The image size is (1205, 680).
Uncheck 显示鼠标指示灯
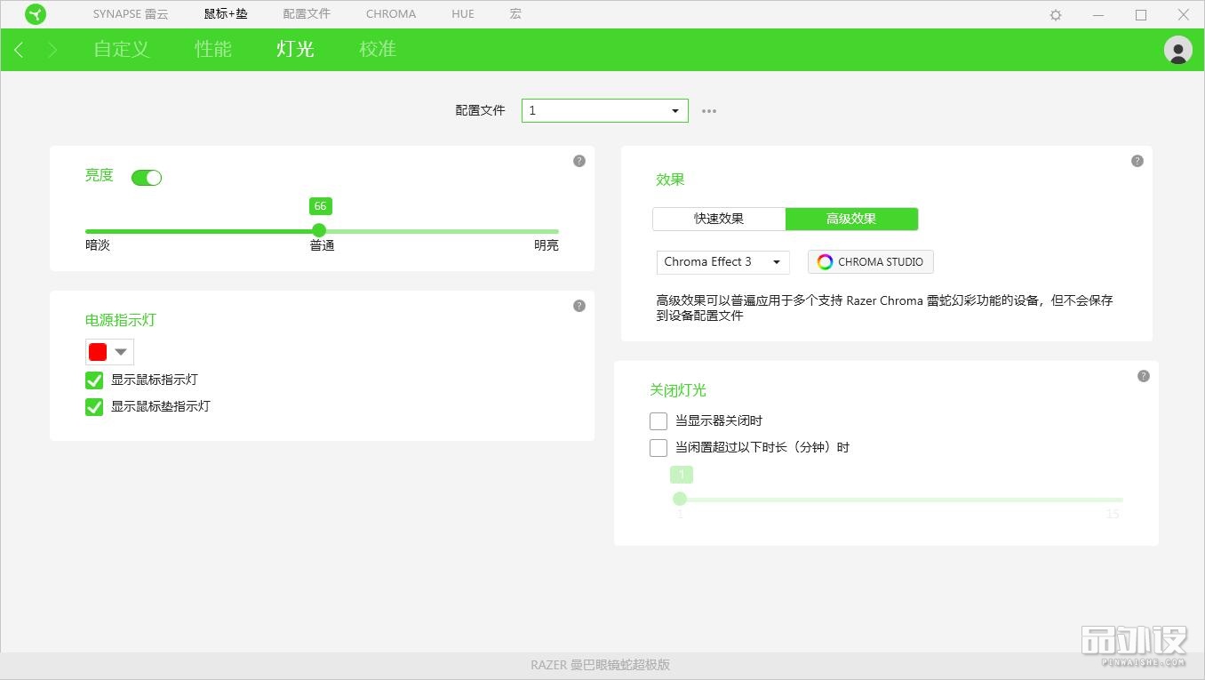tap(94, 380)
